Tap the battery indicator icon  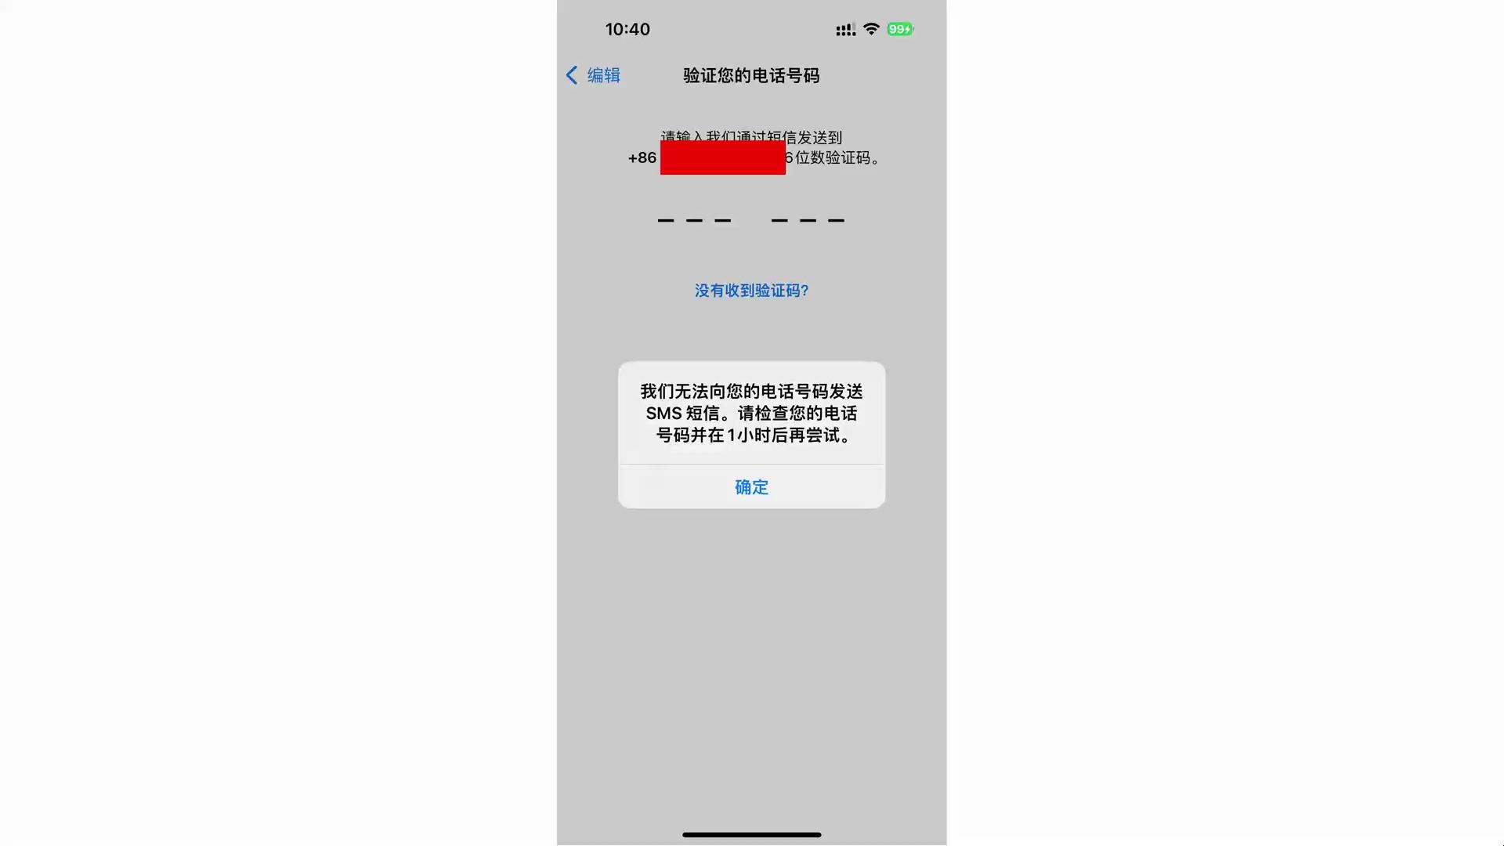coord(900,28)
